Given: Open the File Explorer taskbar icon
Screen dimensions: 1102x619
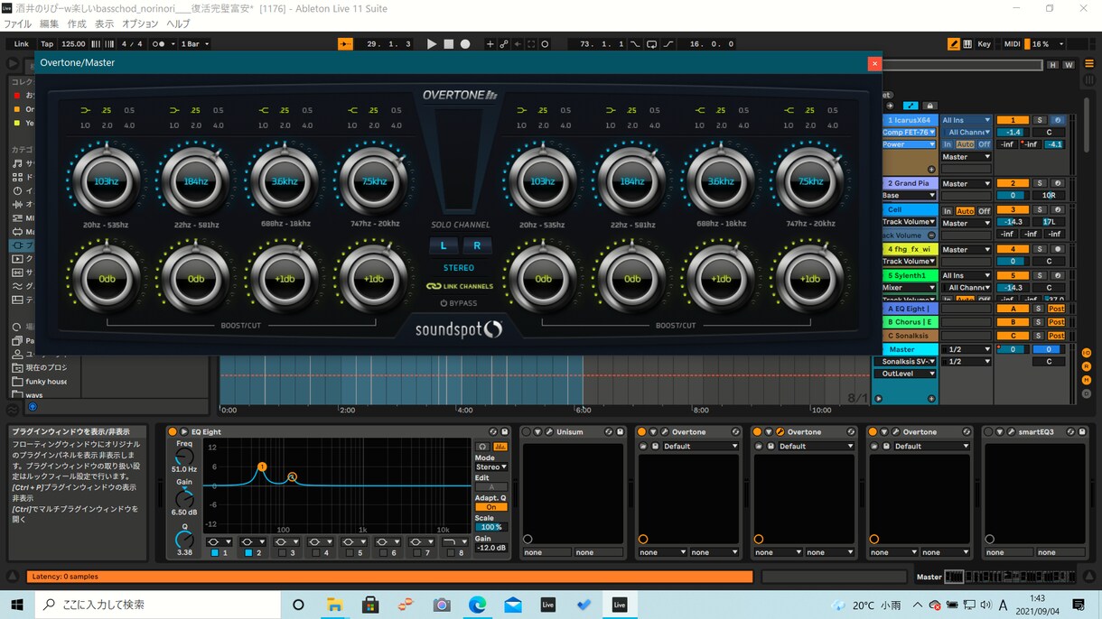Looking at the screenshot, I should (x=334, y=605).
